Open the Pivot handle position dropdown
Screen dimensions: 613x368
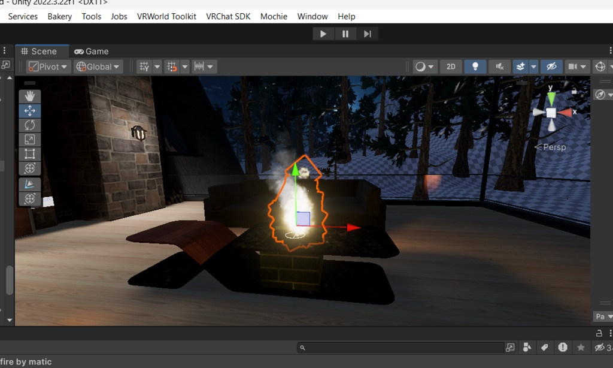[48, 66]
